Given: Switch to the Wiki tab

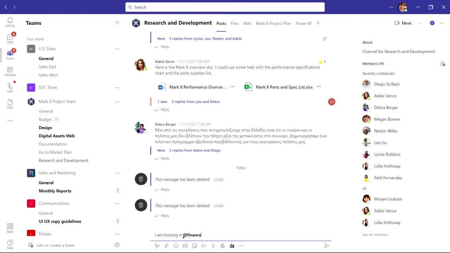Looking at the screenshot, I should coord(247,24).
